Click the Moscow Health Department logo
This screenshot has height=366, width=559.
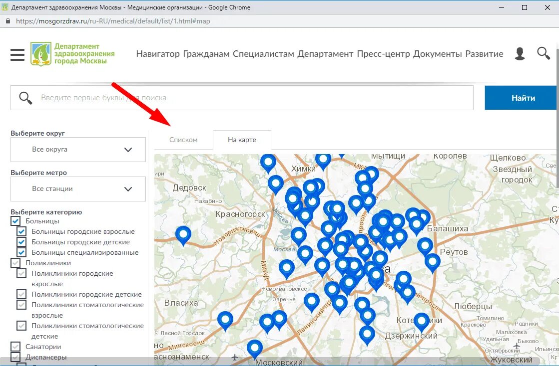73,54
